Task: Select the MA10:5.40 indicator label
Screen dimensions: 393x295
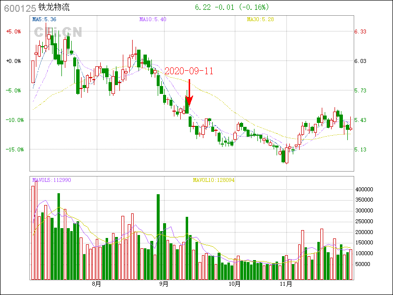Action: (x=153, y=20)
